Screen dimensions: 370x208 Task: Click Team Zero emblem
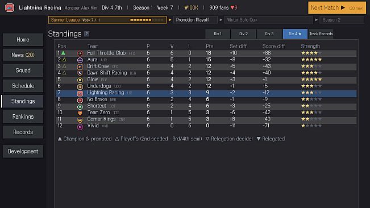tap(80, 113)
